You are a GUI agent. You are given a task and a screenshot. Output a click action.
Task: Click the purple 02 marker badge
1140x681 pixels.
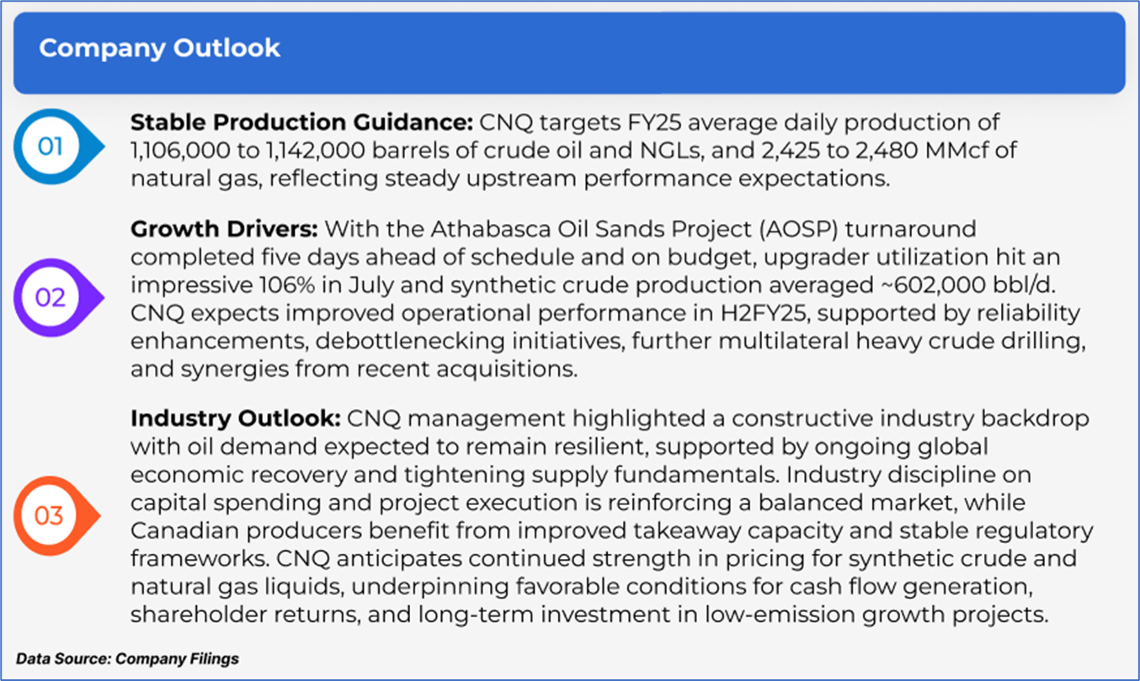point(52,298)
